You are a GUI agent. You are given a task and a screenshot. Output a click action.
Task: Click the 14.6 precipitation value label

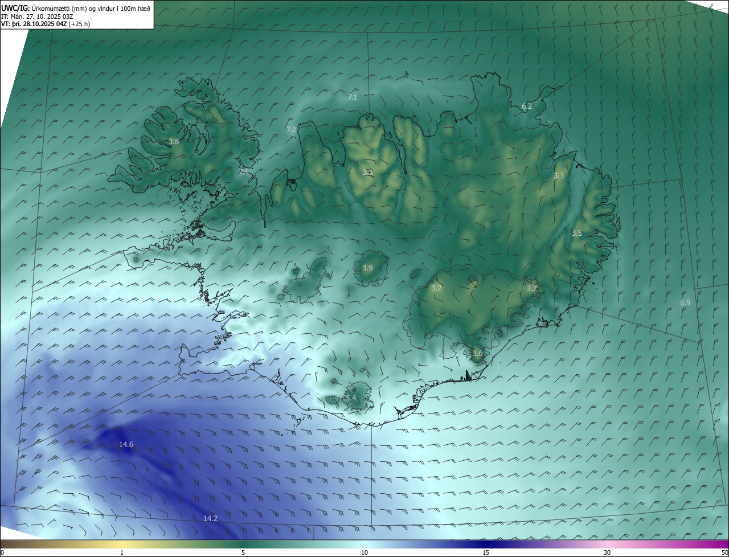pos(126,444)
